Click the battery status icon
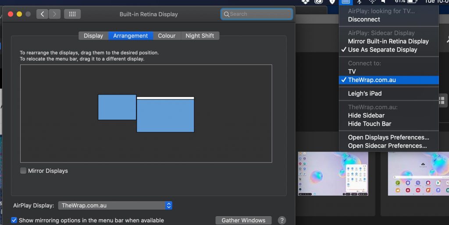This screenshot has height=225, width=449. coord(412,1)
